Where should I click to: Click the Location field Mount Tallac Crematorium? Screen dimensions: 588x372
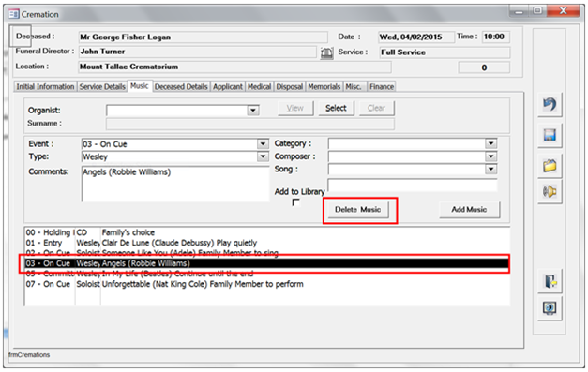point(234,67)
